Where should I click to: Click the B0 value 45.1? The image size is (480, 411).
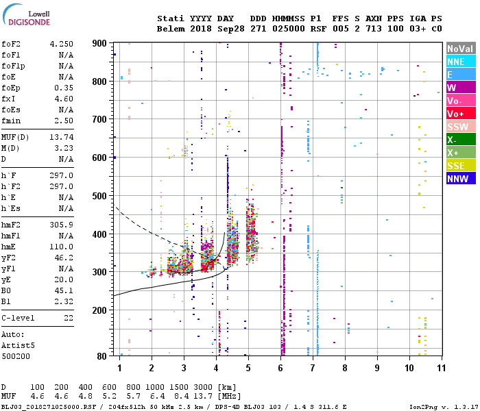point(64,291)
